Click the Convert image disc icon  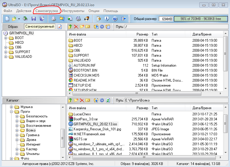(x=70, y=19)
